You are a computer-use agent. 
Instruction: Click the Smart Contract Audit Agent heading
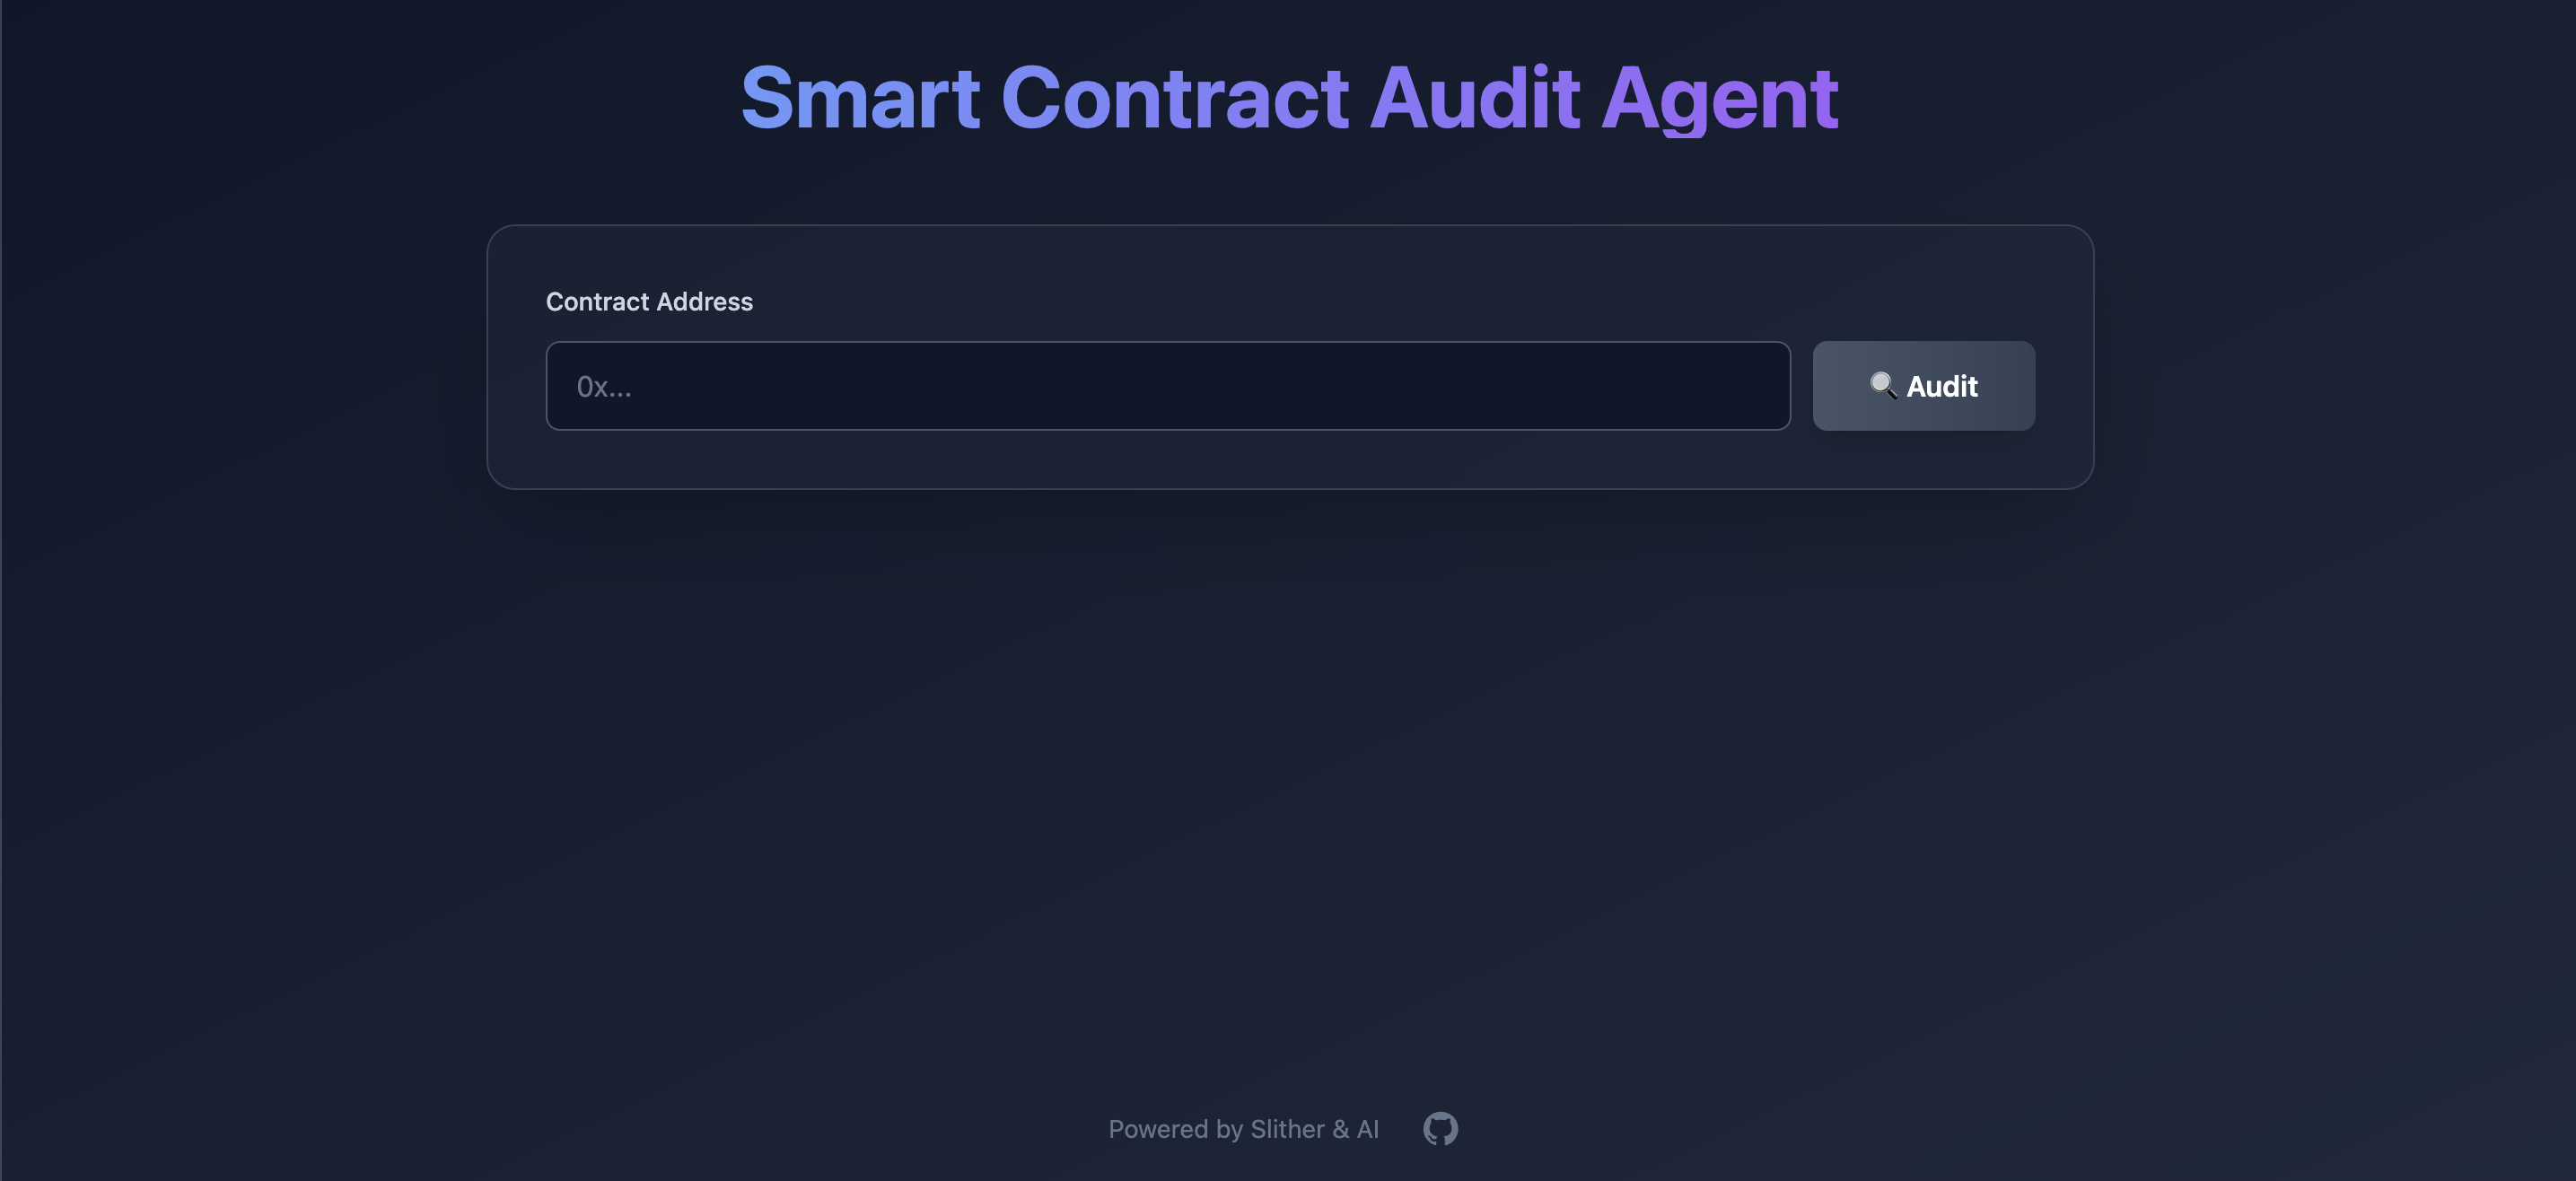1288,98
